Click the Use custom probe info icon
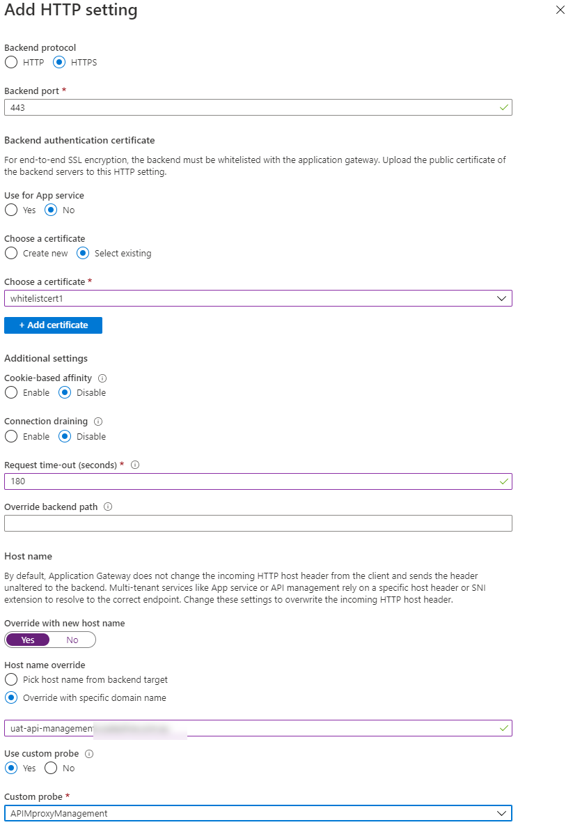Image resolution: width=573 pixels, height=834 pixels. [88, 754]
